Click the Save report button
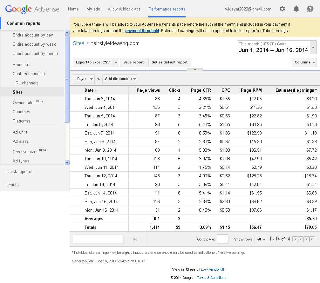This screenshot has width=320, height=283. (x=133, y=63)
